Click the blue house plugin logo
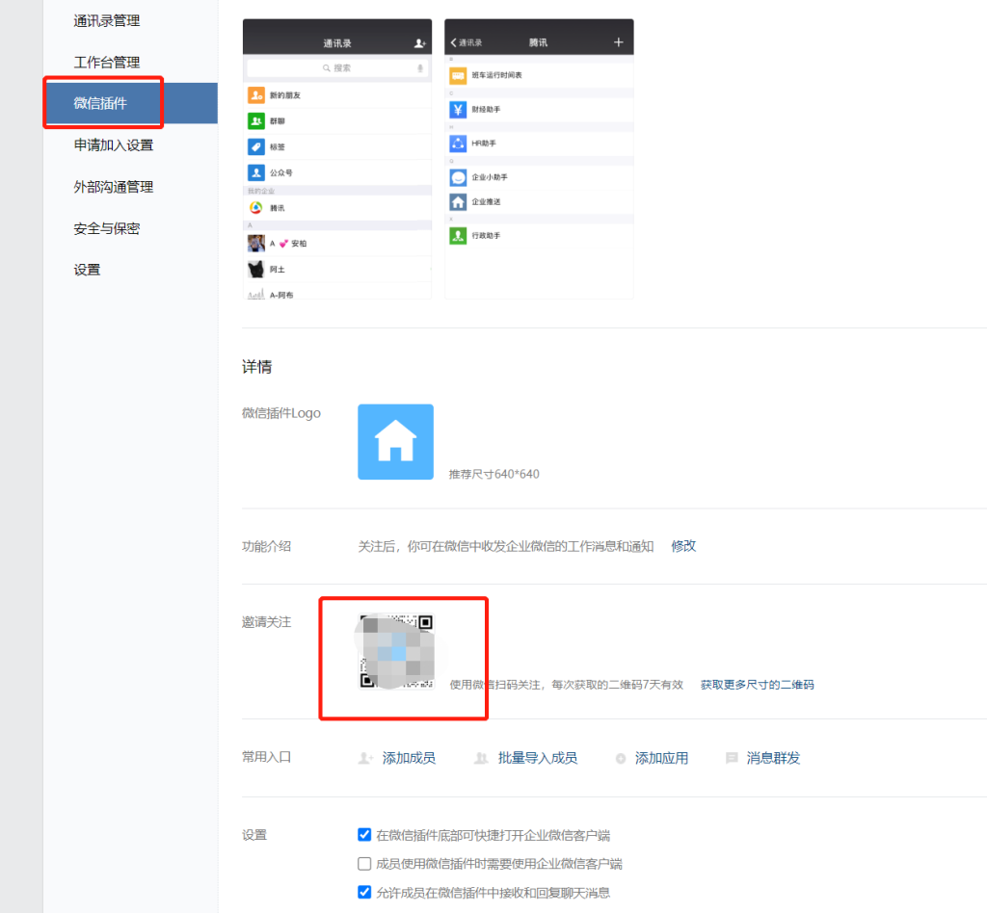The image size is (987, 913). click(395, 442)
